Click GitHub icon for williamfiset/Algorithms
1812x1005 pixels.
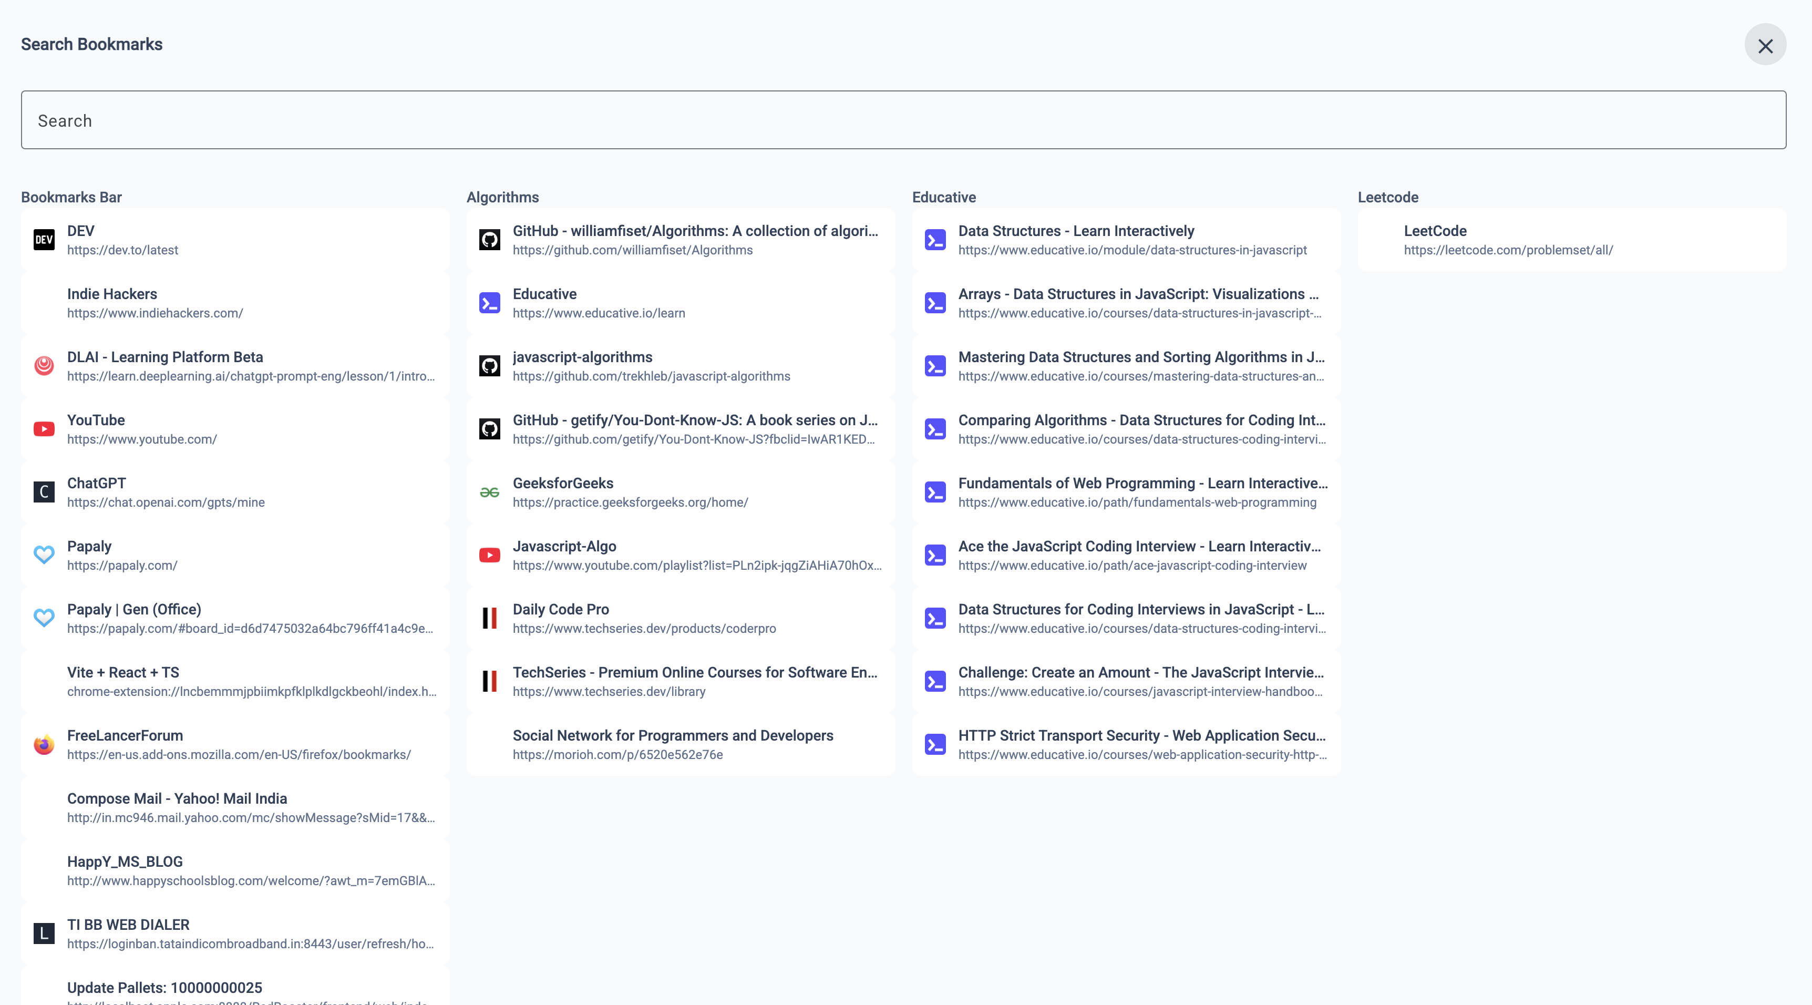click(x=490, y=240)
